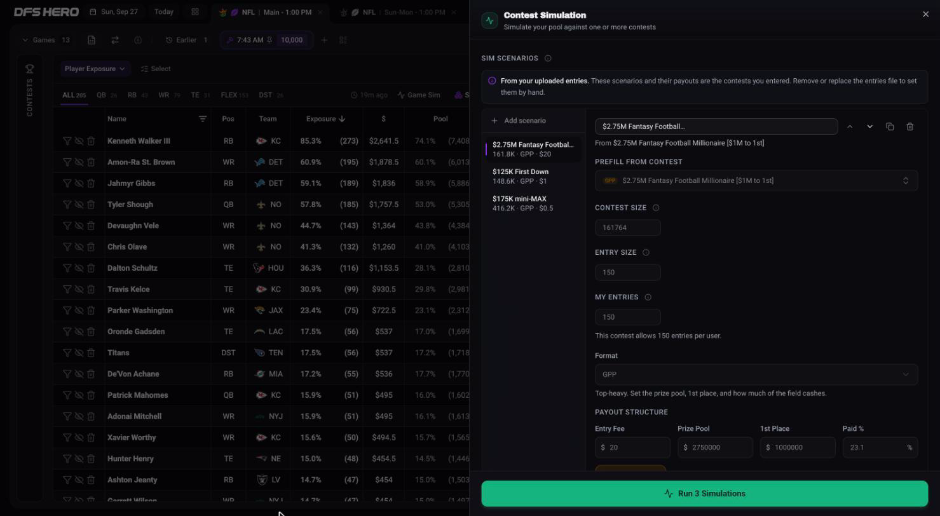Delete the current scenario
This screenshot has height=516, width=940.
(x=910, y=126)
